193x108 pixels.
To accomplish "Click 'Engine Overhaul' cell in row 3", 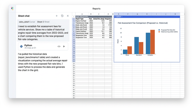I will (82, 21).
